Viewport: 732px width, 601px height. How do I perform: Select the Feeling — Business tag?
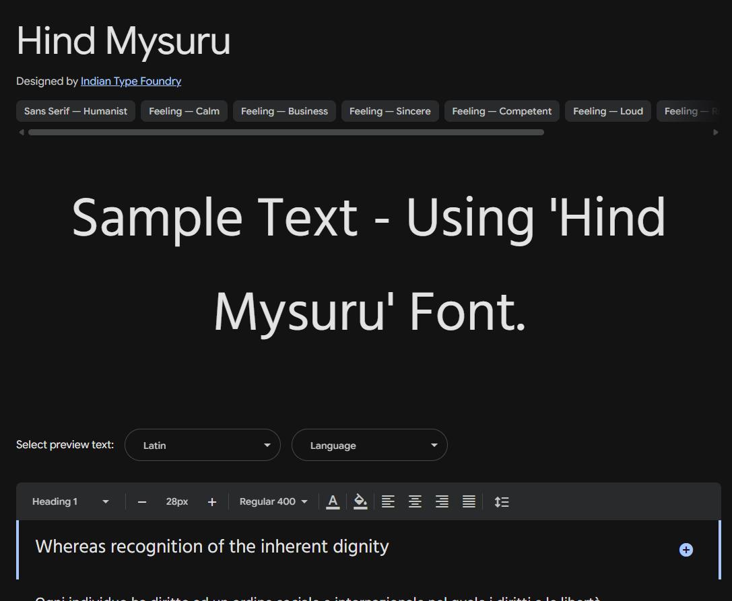[284, 111]
